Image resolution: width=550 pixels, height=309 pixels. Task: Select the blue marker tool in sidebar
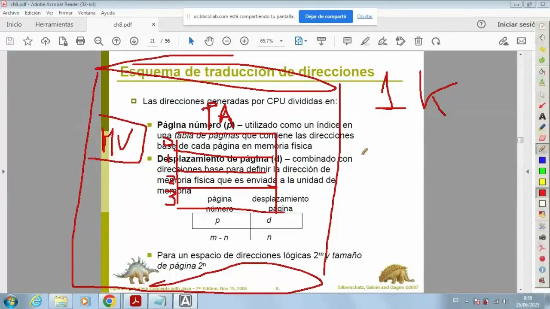[542, 127]
